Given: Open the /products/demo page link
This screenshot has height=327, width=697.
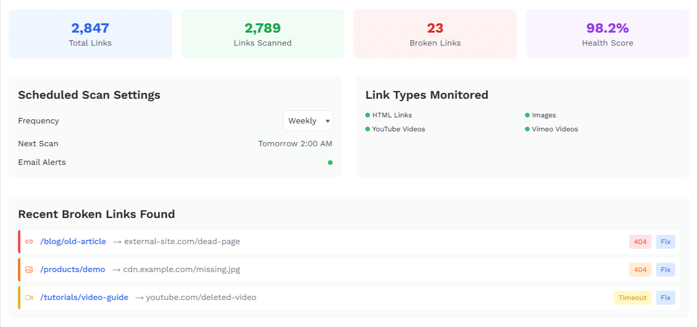Looking at the screenshot, I should [73, 269].
